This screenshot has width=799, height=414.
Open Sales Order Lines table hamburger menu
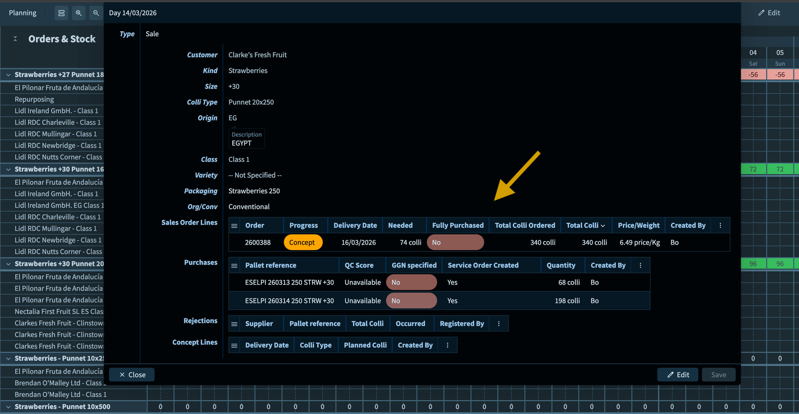(234, 226)
